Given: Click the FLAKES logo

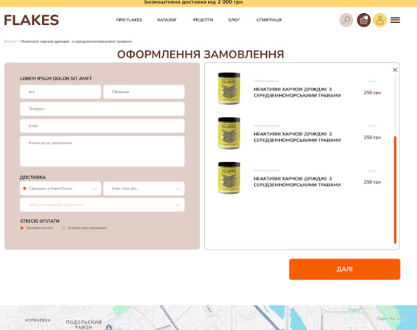Looking at the screenshot, I should point(32,20).
